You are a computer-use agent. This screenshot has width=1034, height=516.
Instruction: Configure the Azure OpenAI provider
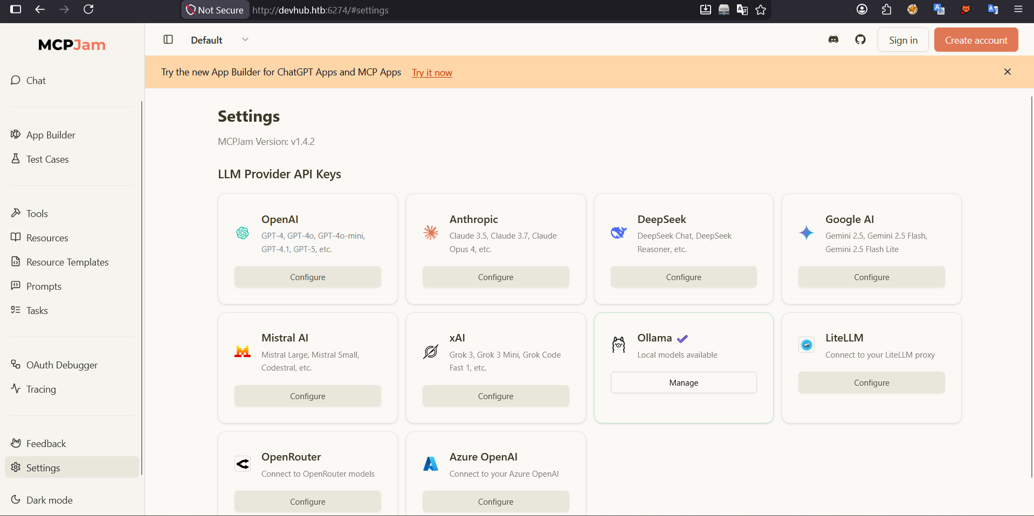495,501
